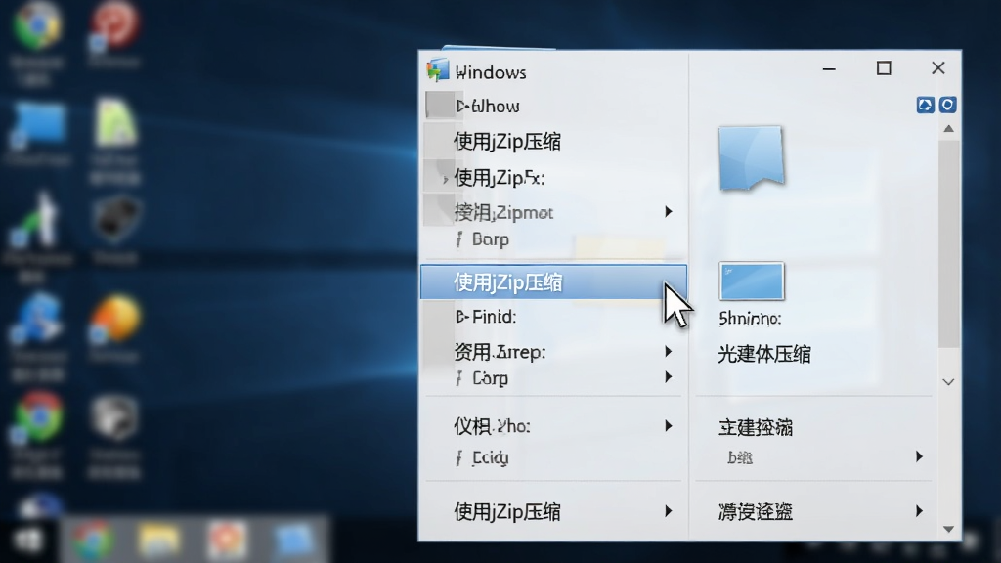
Task: Click the left blue square icon below the window controls
Action: tap(925, 105)
